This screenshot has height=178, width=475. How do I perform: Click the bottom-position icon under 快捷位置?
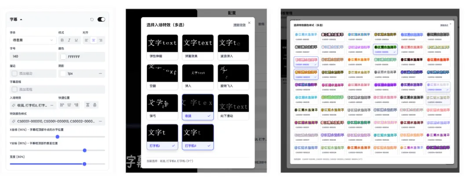pyautogui.click(x=95, y=105)
